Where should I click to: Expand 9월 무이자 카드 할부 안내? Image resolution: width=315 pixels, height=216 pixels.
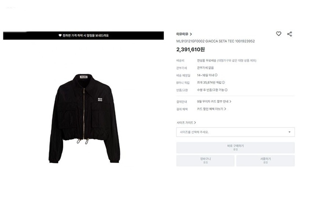[x=214, y=101]
